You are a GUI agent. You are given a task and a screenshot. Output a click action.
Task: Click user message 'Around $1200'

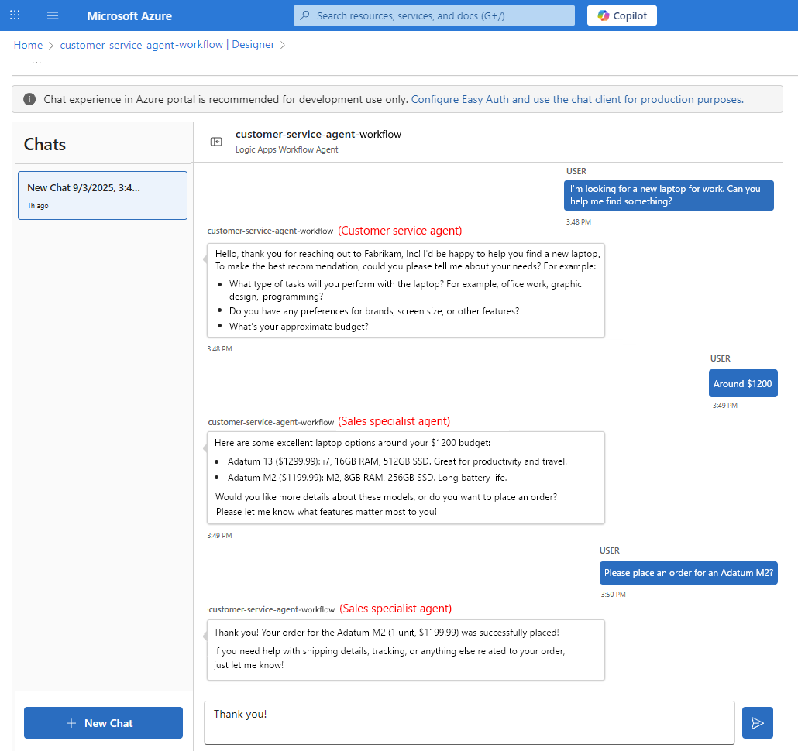coord(742,383)
